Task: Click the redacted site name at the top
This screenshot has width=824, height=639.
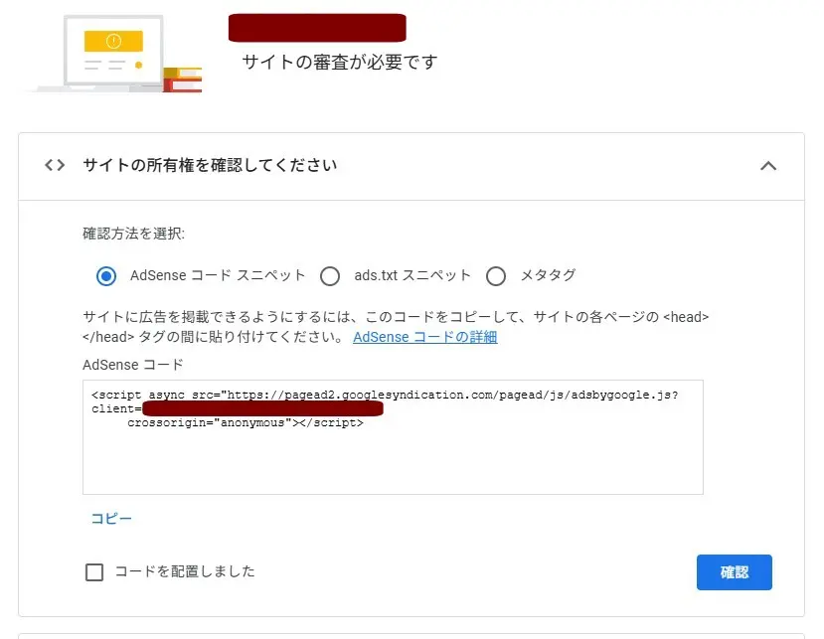Action: pos(317,28)
